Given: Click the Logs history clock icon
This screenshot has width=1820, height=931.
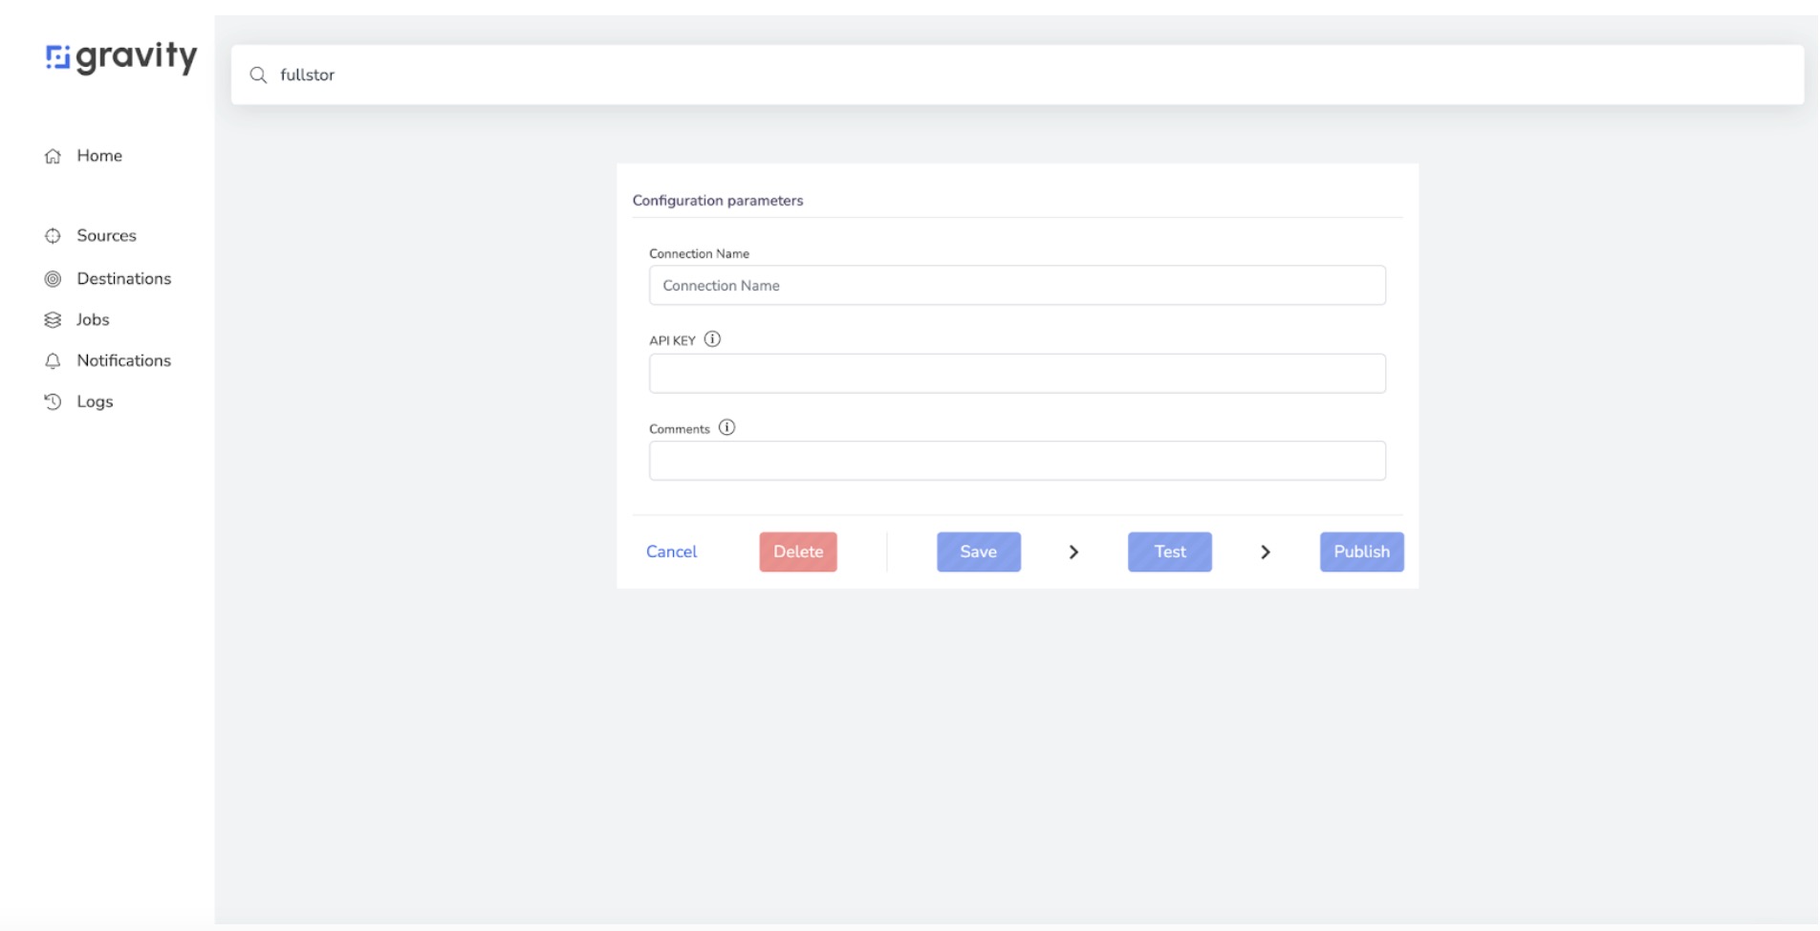Looking at the screenshot, I should point(53,401).
